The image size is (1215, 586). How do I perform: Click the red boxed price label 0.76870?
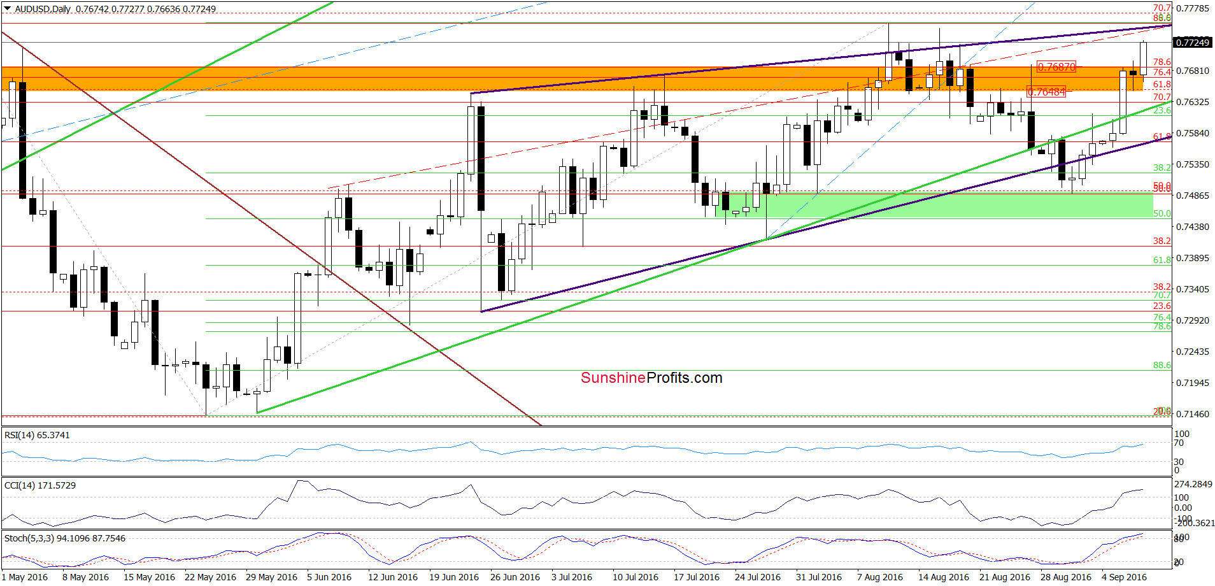coord(1056,67)
